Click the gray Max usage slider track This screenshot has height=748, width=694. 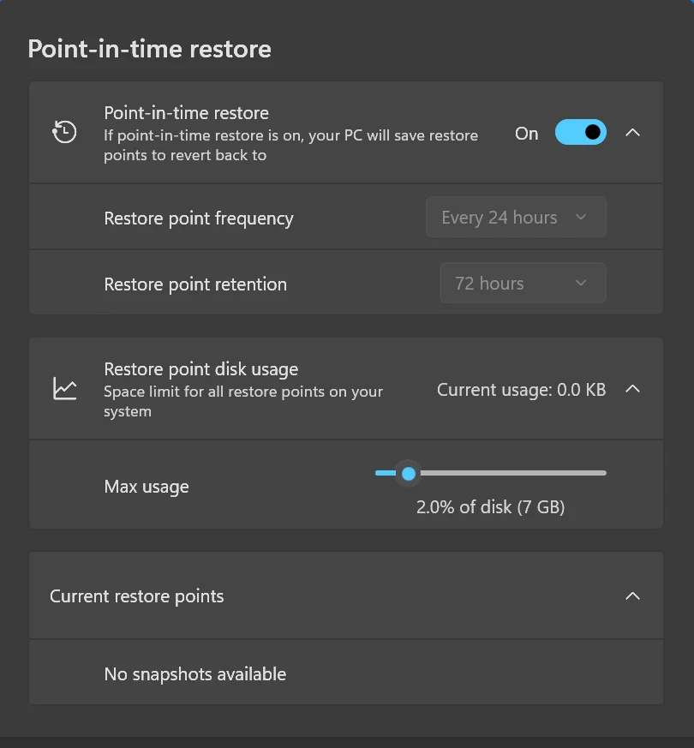512,473
